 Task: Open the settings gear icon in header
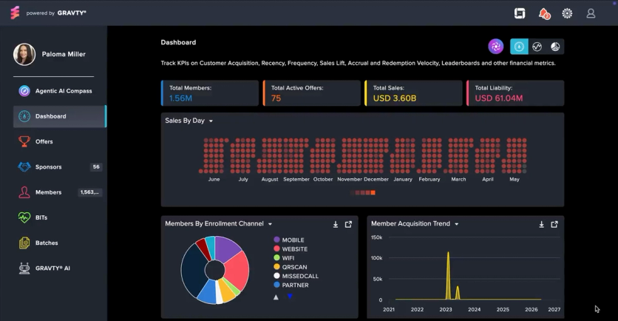tap(567, 13)
